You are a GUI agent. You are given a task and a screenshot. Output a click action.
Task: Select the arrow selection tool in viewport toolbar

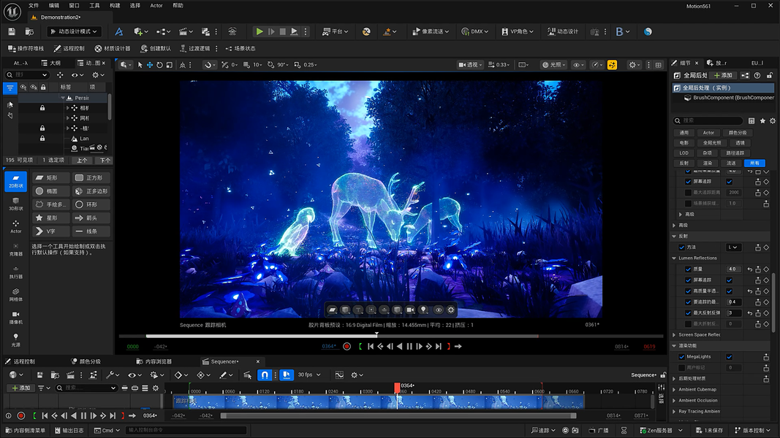tap(140, 64)
